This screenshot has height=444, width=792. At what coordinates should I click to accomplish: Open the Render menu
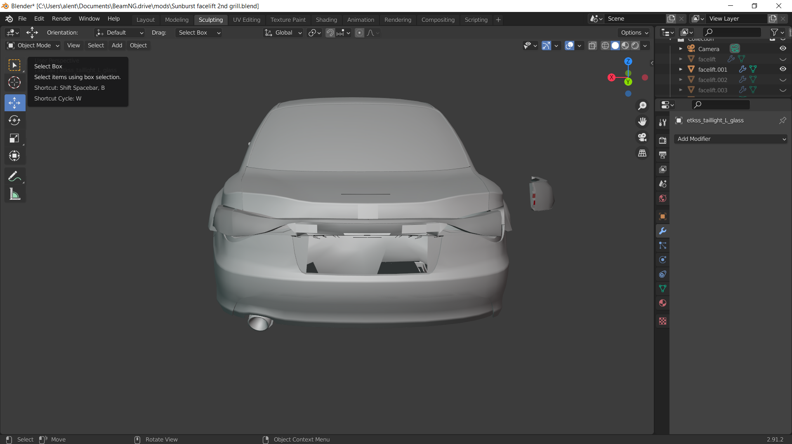(x=61, y=19)
